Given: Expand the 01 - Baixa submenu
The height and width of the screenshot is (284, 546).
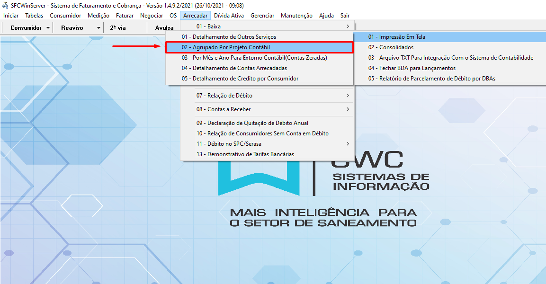Looking at the screenshot, I should coord(267,27).
